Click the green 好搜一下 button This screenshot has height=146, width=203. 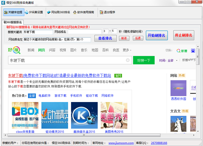[144, 60]
